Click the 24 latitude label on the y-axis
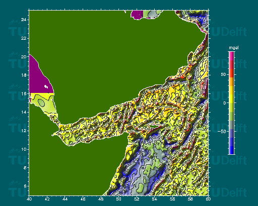The width and height of the screenshot is (258, 206). [x=24, y=20]
